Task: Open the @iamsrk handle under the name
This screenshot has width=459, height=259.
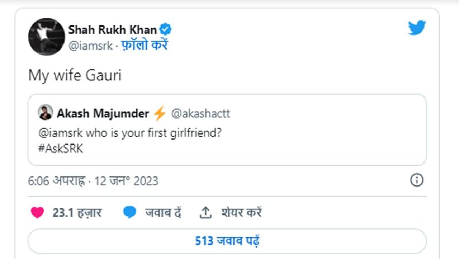Action: pyautogui.click(x=90, y=46)
